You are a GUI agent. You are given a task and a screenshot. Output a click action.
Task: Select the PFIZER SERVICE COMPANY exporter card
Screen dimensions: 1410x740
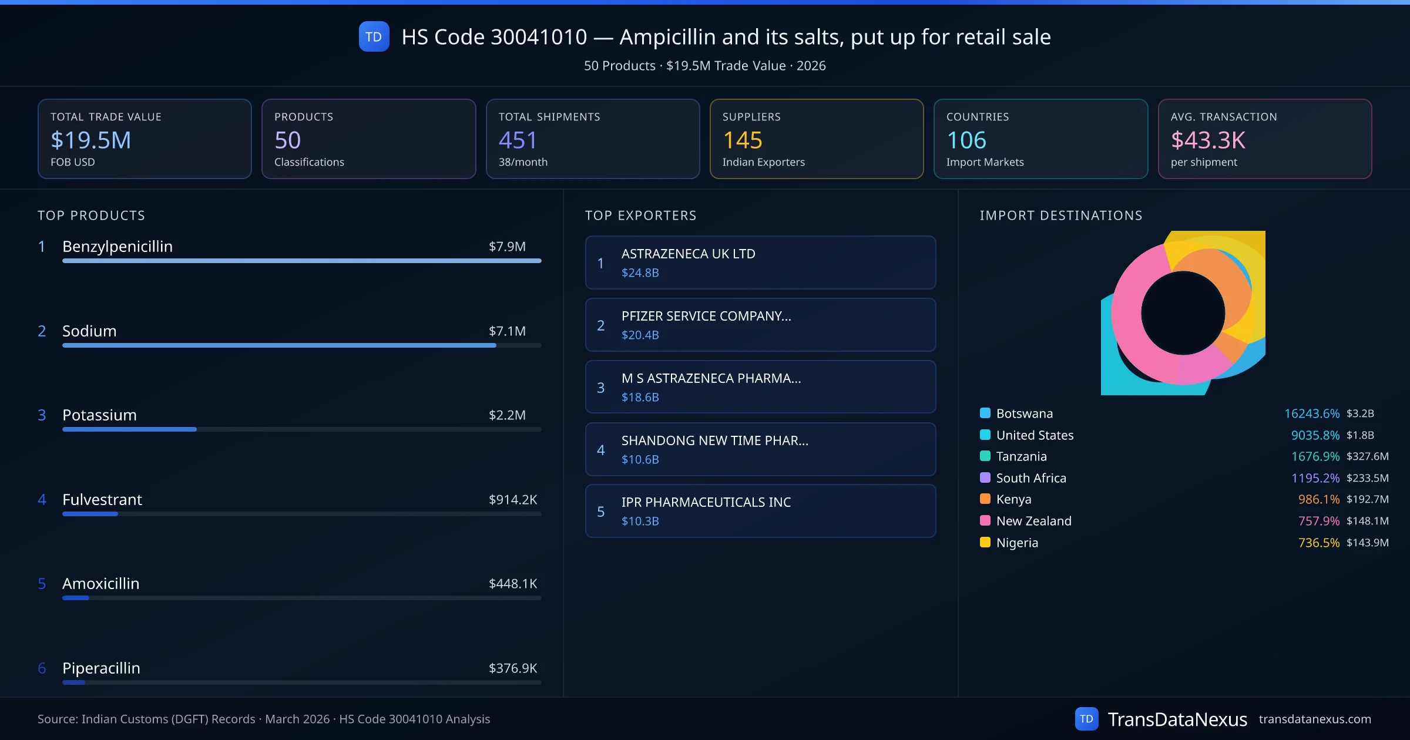(x=760, y=325)
